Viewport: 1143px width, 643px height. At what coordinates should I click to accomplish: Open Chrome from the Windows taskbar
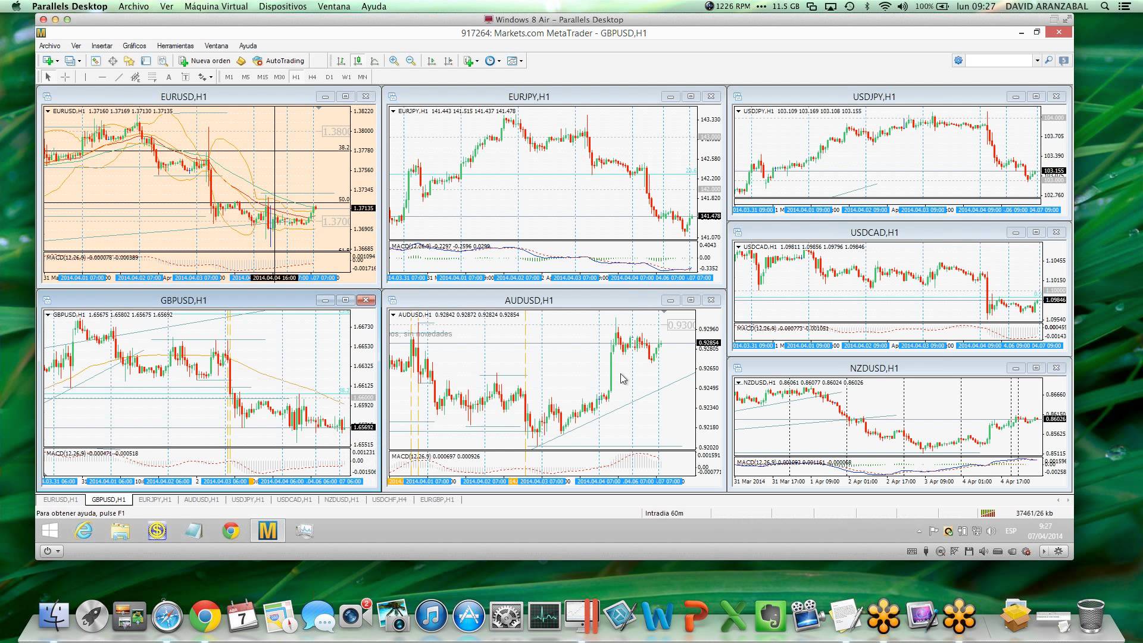[231, 530]
